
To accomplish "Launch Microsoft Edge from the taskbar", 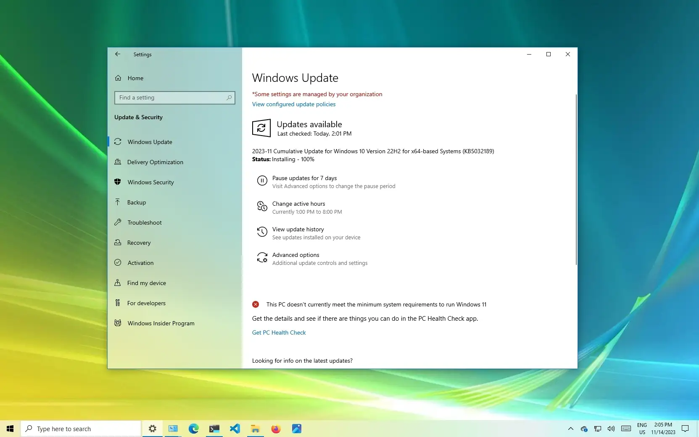I will 193,429.
